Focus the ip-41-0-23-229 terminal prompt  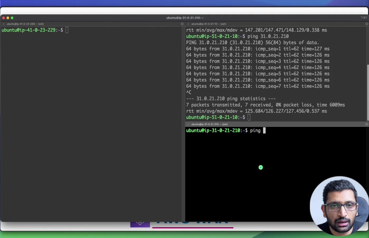[35, 30]
